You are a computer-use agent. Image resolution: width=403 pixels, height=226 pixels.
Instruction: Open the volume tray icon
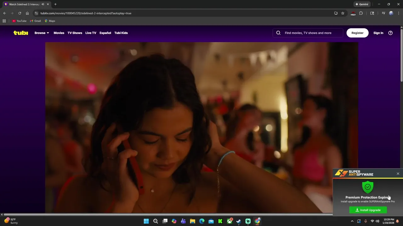coord(377,221)
